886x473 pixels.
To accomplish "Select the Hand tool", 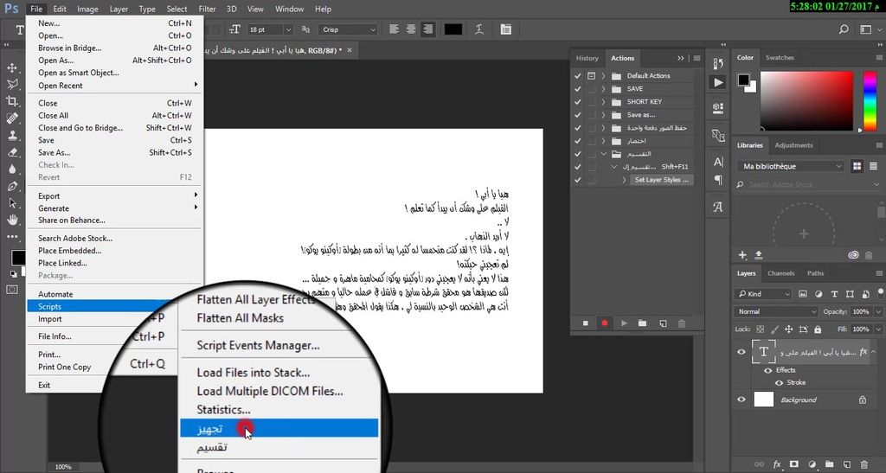I will pyautogui.click(x=12, y=221).
